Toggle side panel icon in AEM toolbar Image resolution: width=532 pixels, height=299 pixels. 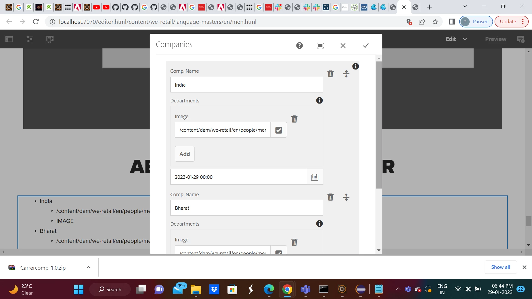coord(9,39)
